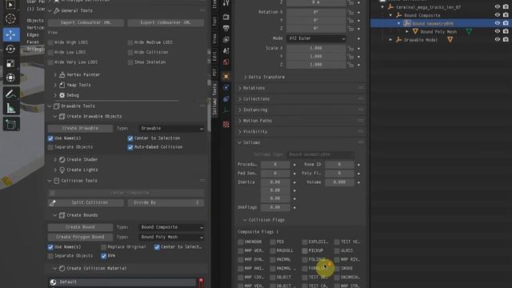Open the World properties tab icon
The height and width of the screenshot is (288, 512).
(x=226, y=62)
